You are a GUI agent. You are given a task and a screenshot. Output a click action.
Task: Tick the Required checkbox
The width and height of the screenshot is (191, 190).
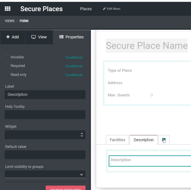7,66
